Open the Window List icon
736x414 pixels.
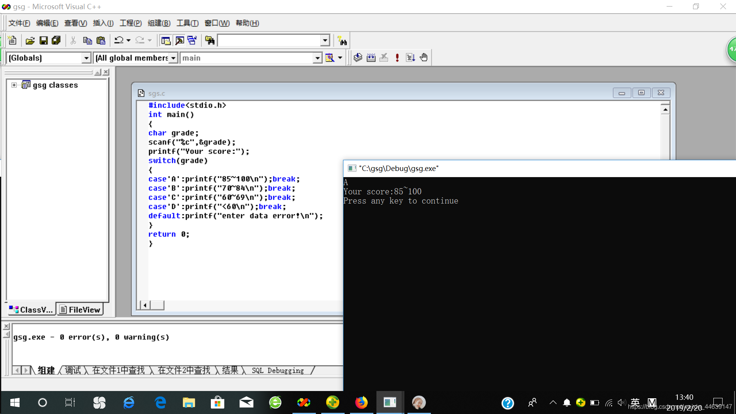(x=192, y=40)
